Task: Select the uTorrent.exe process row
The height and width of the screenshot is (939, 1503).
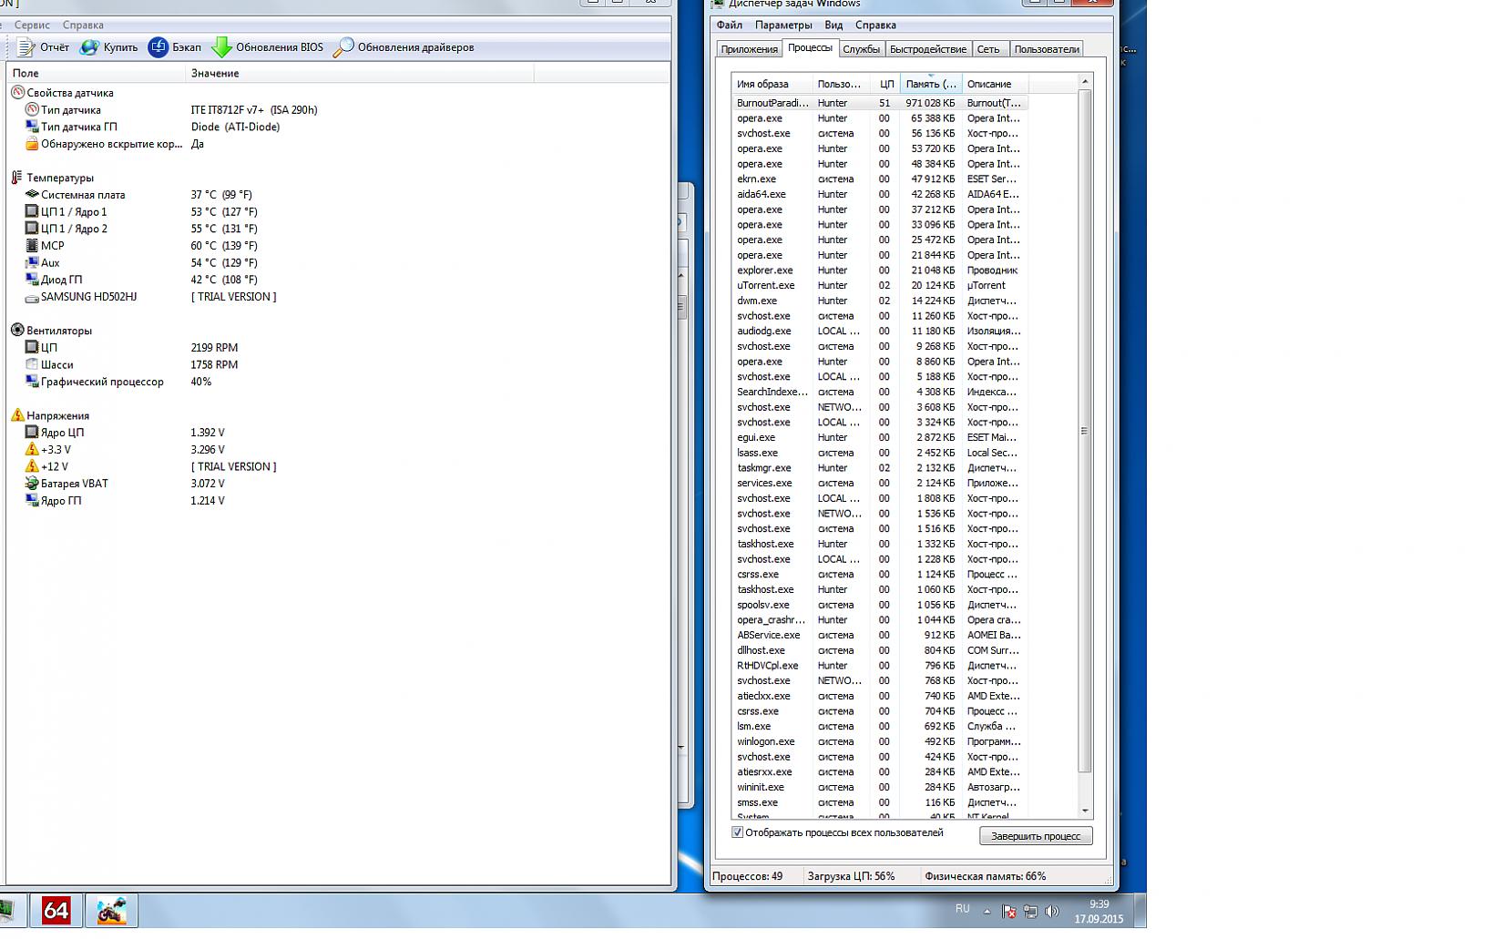Action: click(x=880, y=285)
